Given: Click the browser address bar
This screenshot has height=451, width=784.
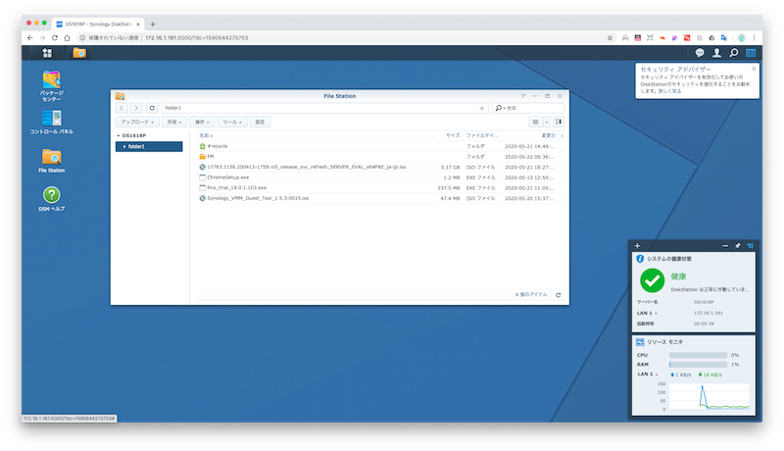Looking at the screenshot, I should [345, 37].
